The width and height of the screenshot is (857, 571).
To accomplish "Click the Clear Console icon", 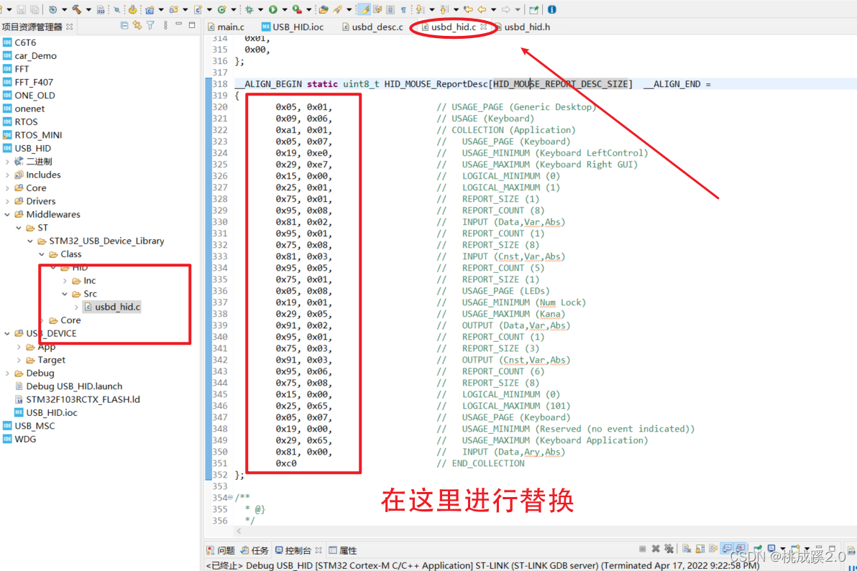I will click(687, 549).
